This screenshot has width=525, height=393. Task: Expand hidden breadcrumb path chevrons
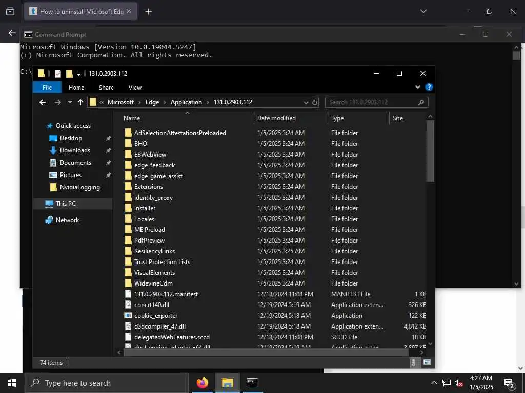click(x=102, y=102)
